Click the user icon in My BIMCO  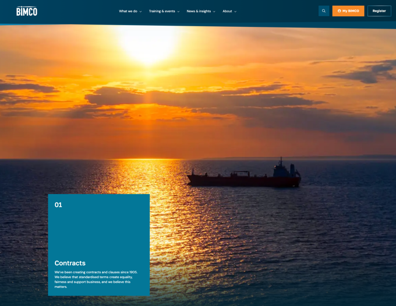tap(340, 11)
